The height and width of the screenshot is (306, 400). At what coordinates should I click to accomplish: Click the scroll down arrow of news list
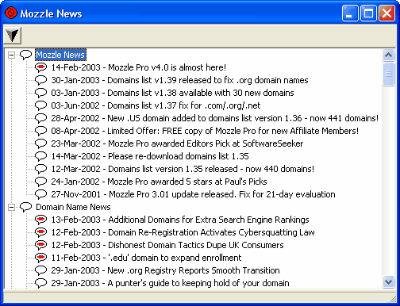tap(388, 281)
